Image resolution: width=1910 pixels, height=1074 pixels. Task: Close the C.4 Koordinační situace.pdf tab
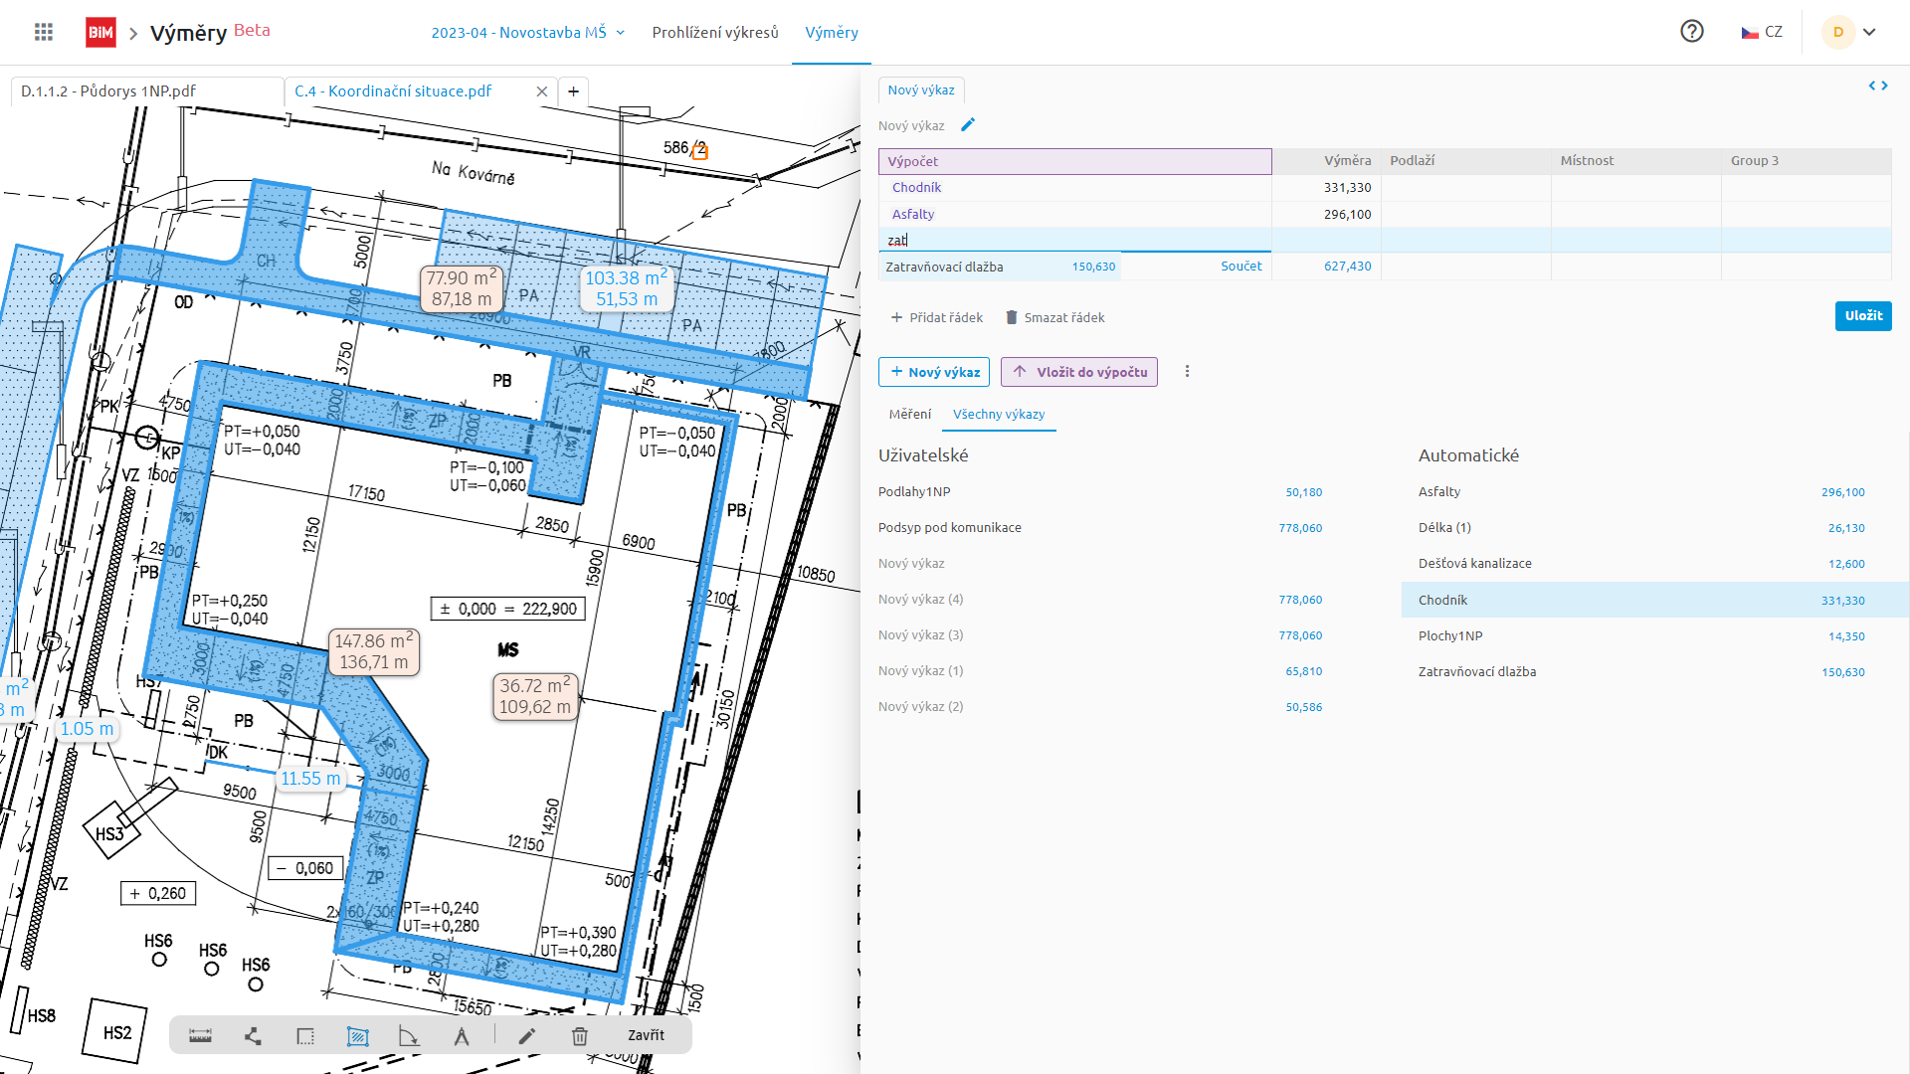coord(542,91)
